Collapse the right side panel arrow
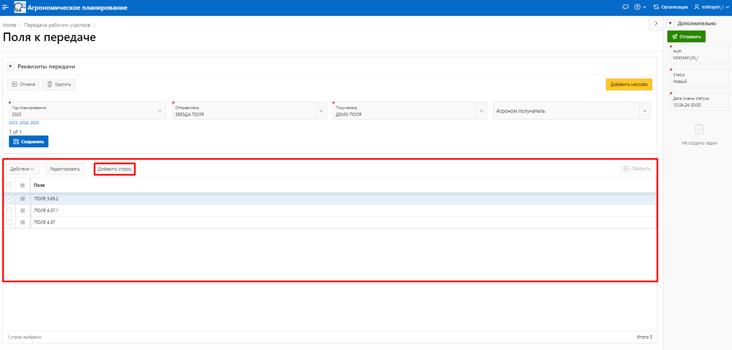Image resolution: width=732 pixels, height=350 pixels. (656, 24)
